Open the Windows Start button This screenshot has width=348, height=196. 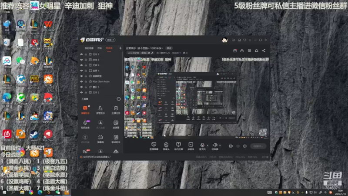4,193
